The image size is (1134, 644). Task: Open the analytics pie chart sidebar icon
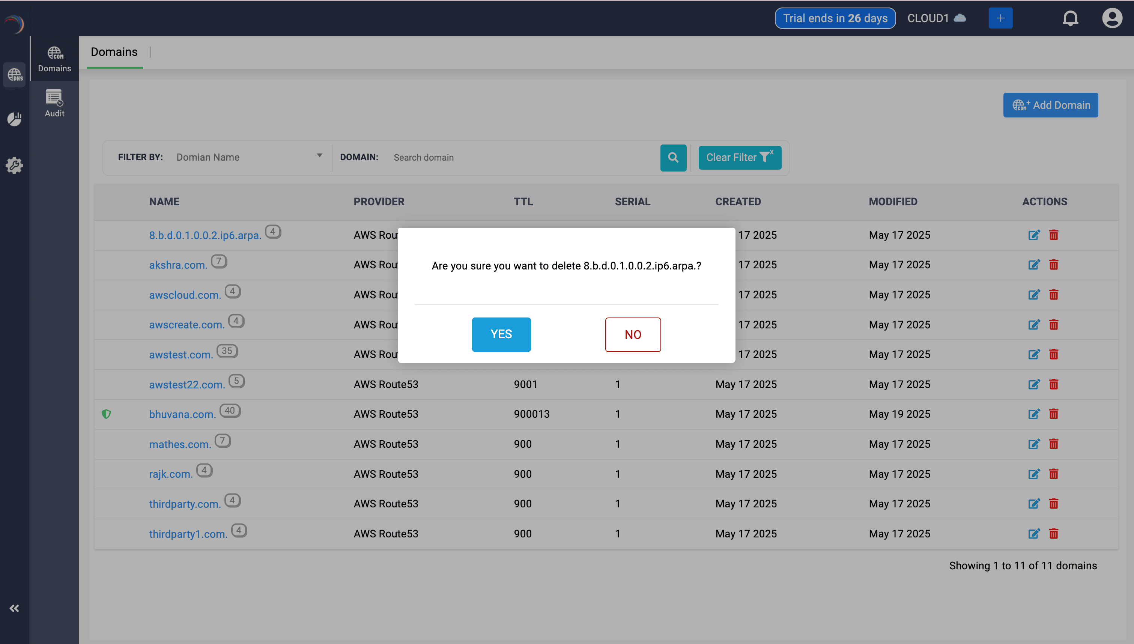(15, 119)
